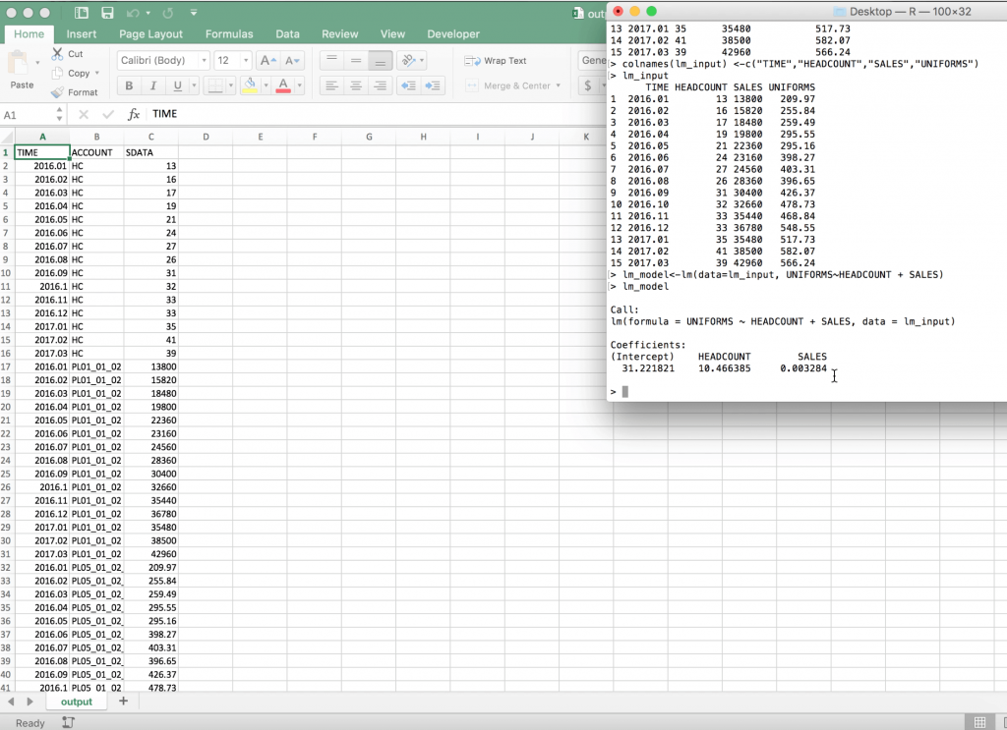Switch to the Developer ribbon tab
The height and width of the screenshot is (730, 1007).
(453, 34)
